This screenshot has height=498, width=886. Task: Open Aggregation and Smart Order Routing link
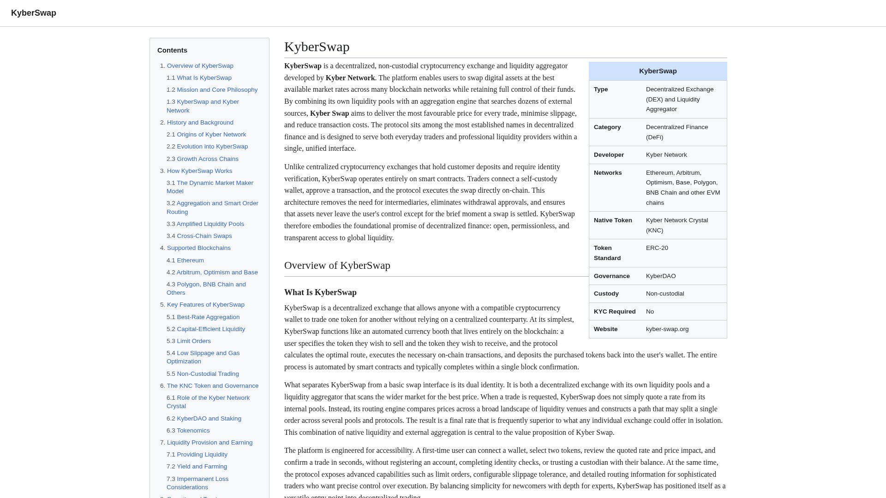click(212, 207)
